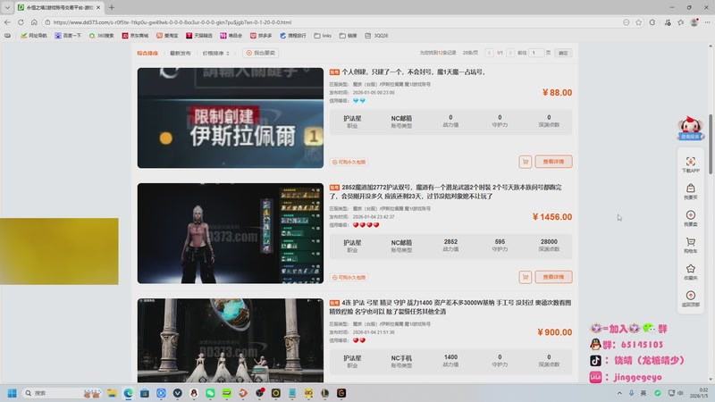
Task: Open the browser profile avatar
Action: [x=694, y=21]
